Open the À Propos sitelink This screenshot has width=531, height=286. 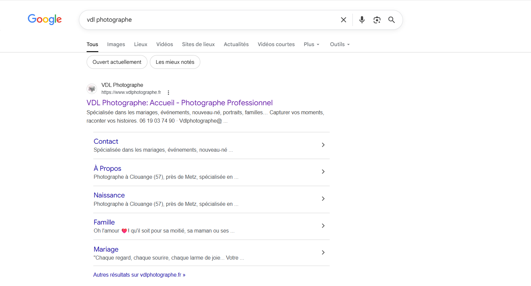pos(107,168)
